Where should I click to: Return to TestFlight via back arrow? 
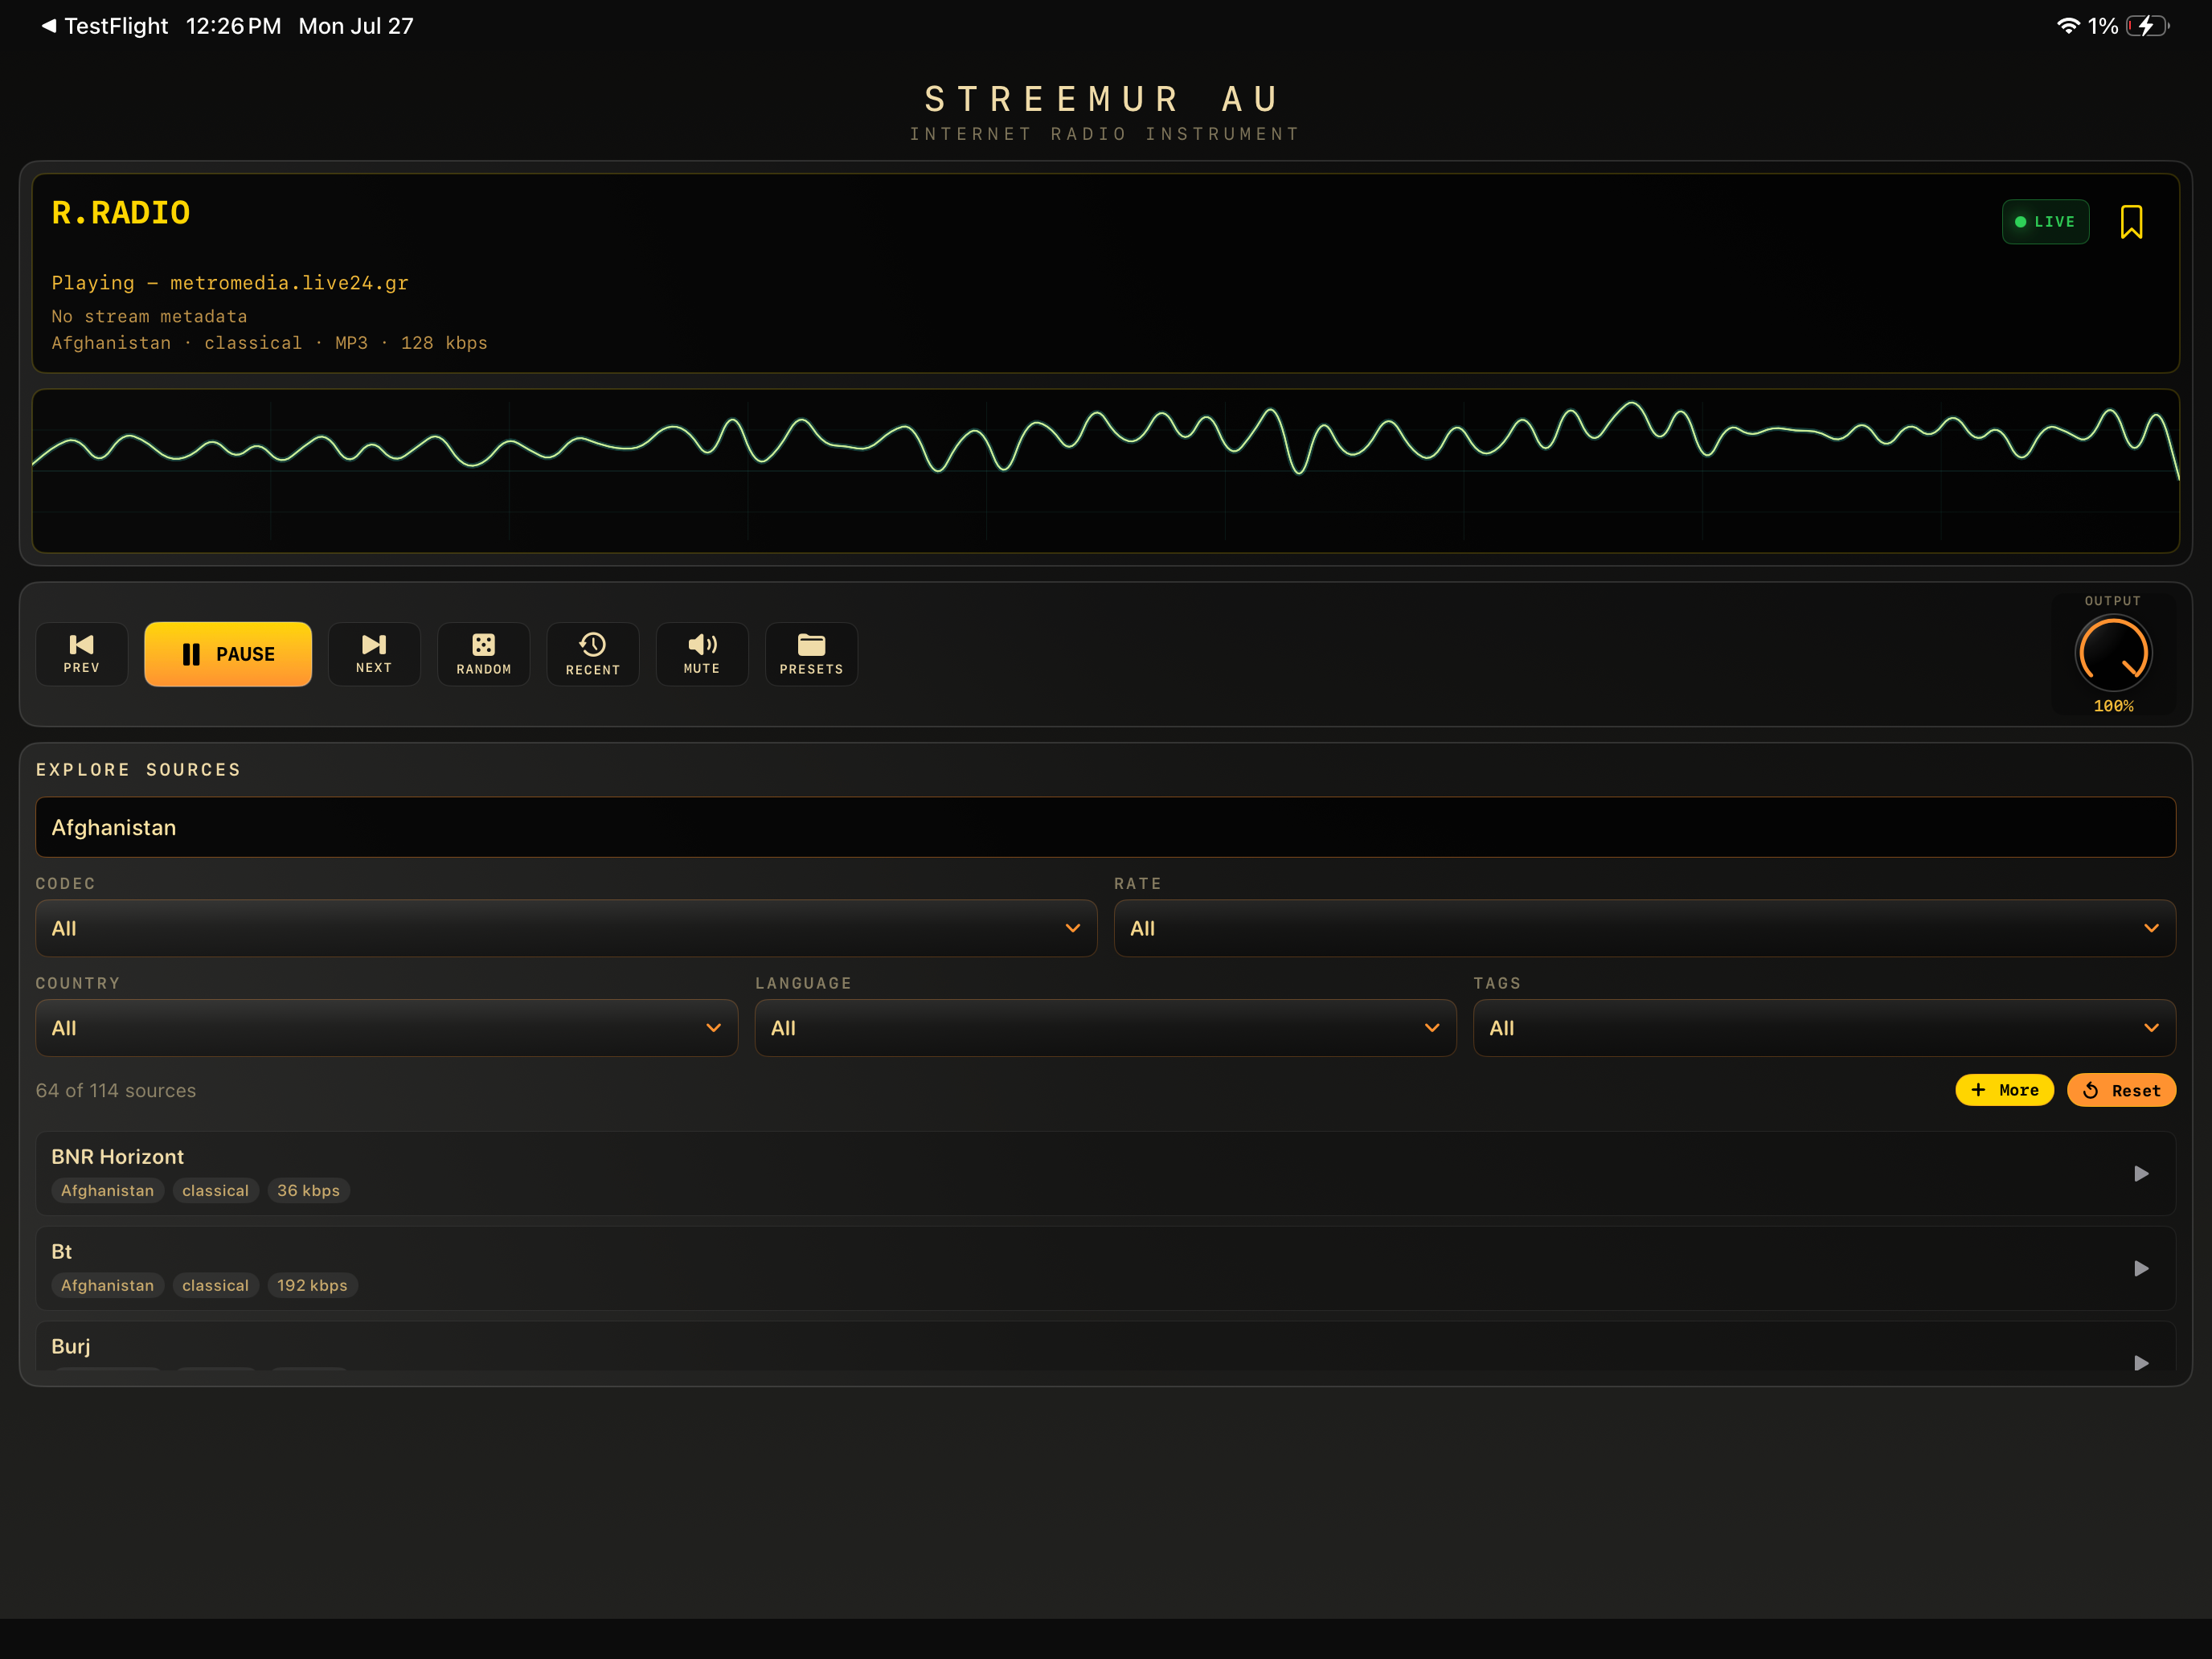click(104, 26)
